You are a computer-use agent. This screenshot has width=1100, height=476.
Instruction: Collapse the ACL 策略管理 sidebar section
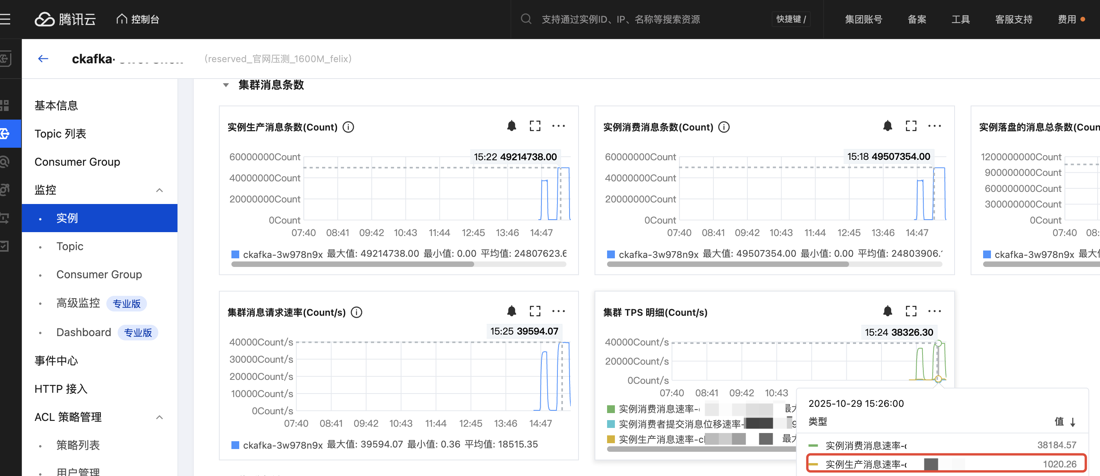159,417
